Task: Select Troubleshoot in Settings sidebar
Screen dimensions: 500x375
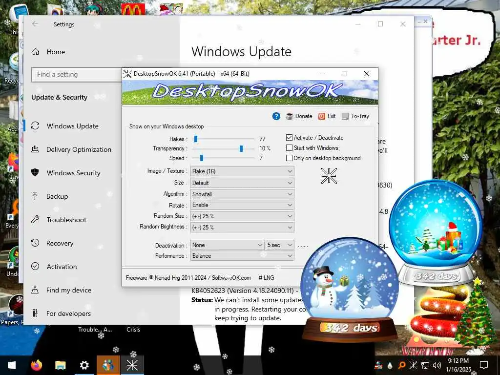Action: 66,220
